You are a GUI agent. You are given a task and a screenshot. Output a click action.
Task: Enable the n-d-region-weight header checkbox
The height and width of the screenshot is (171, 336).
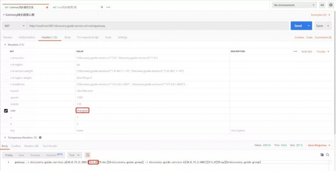pos(6,78)
